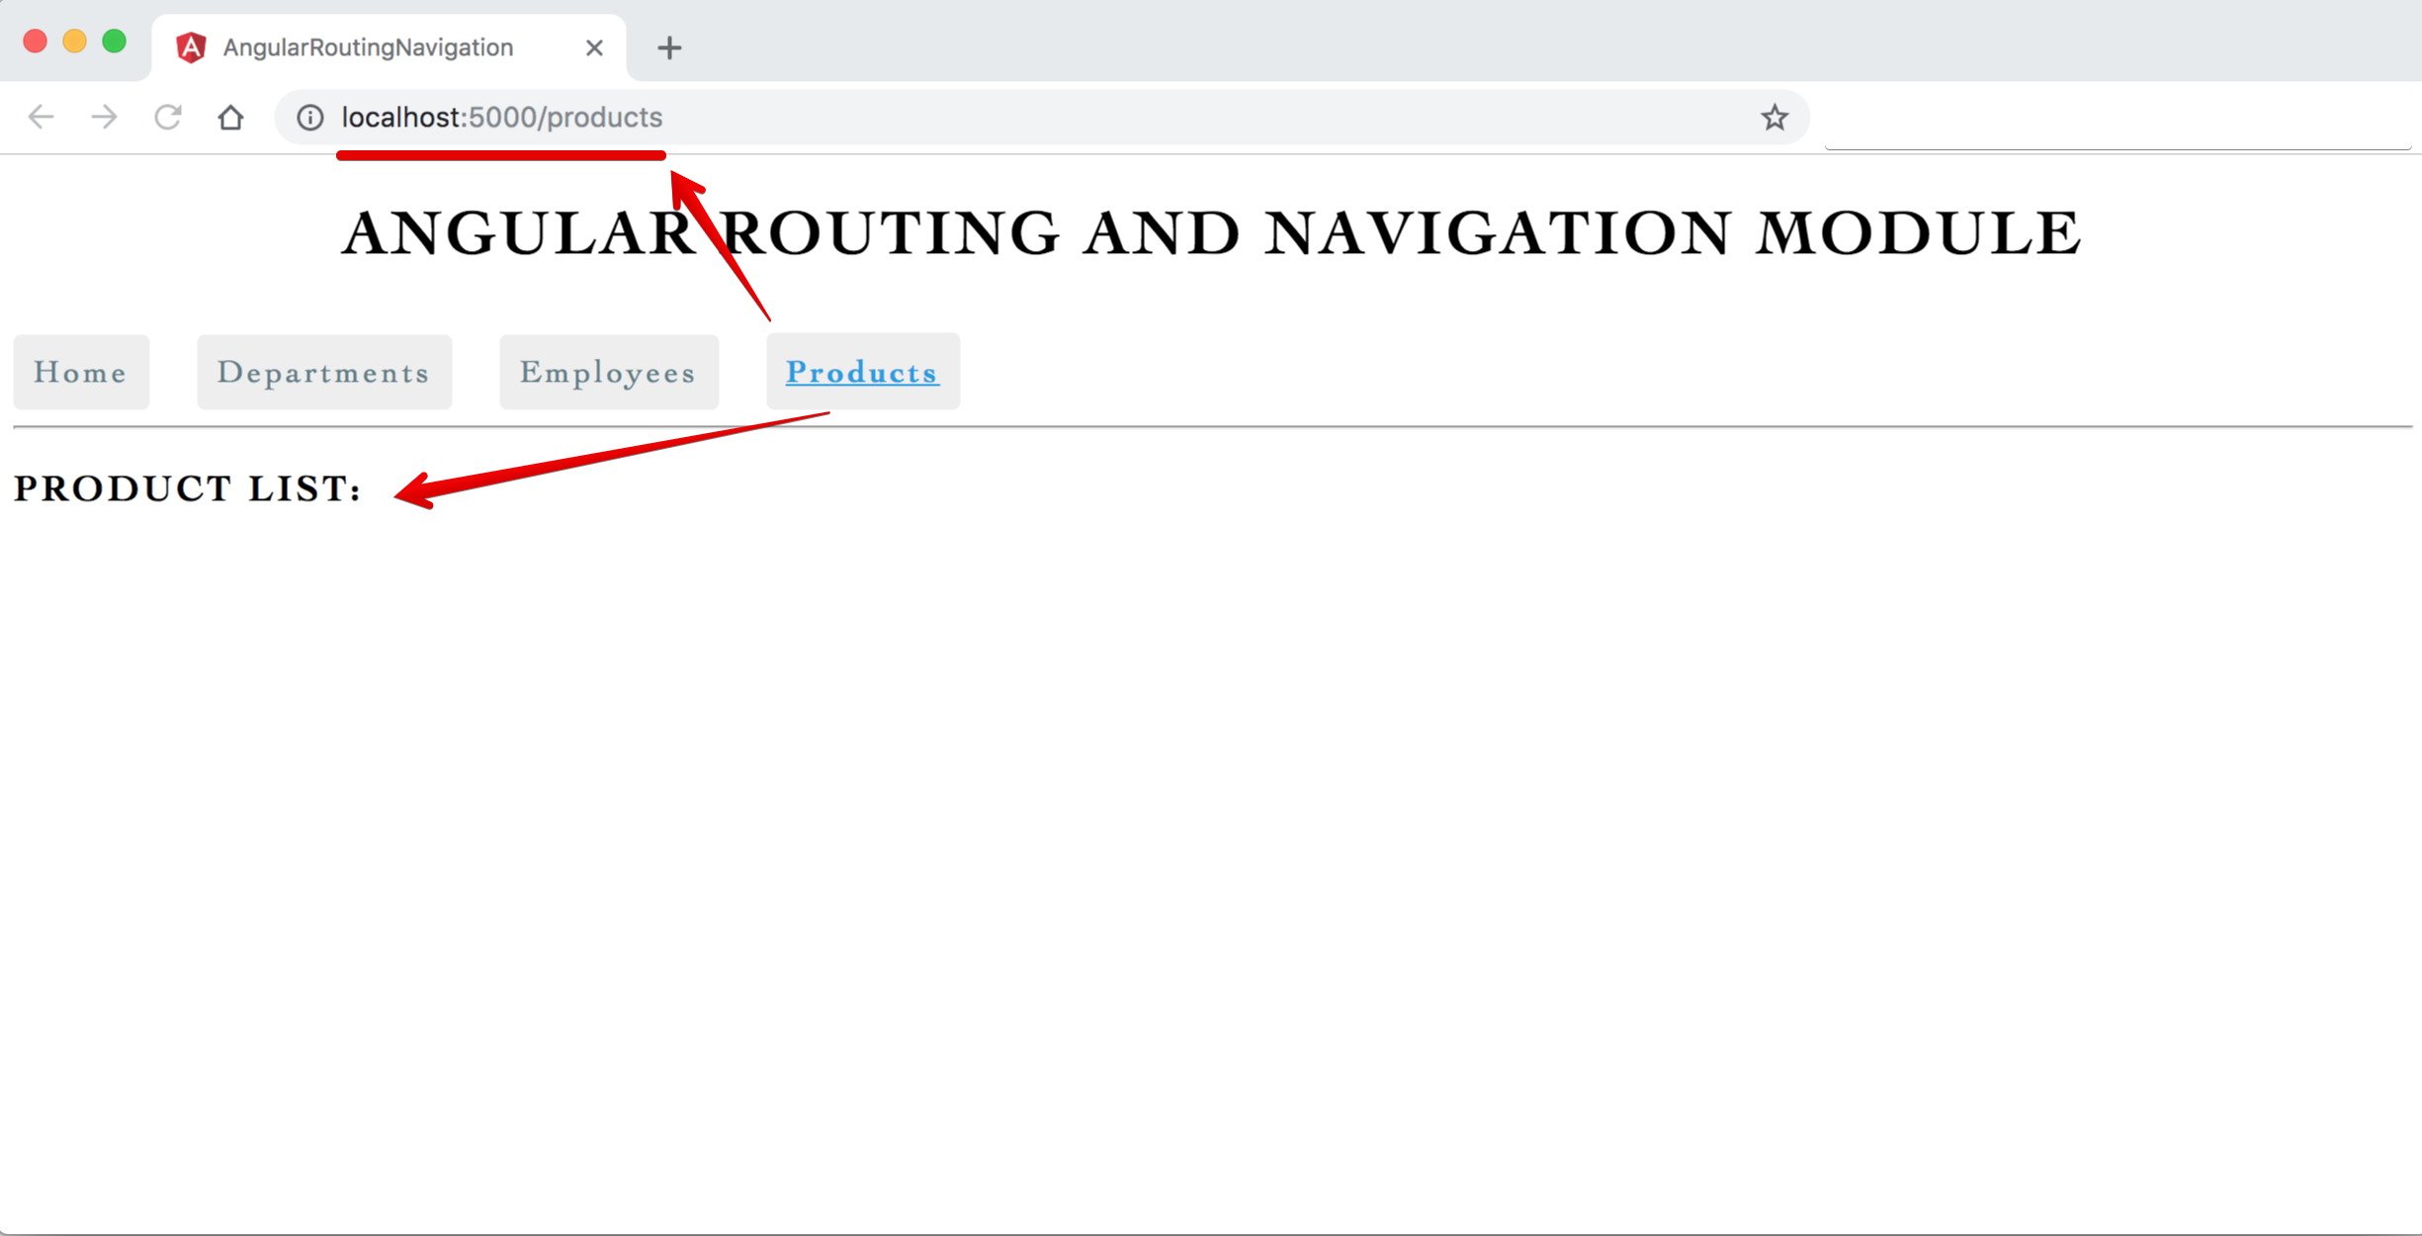
Task: Select the AngularRoutingNavigation tab title
Action: coord(368,47)
